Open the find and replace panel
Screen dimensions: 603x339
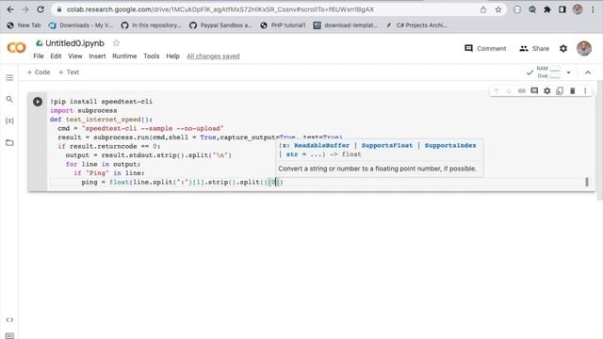[9, 100]
